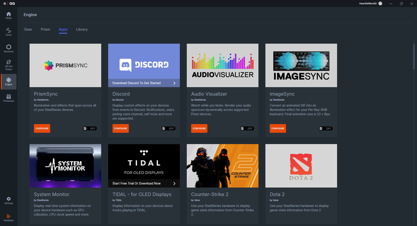Viewport: 417px width, 226px height.
Task: Click the Engine page heading
Action: (x=30, y=15)
